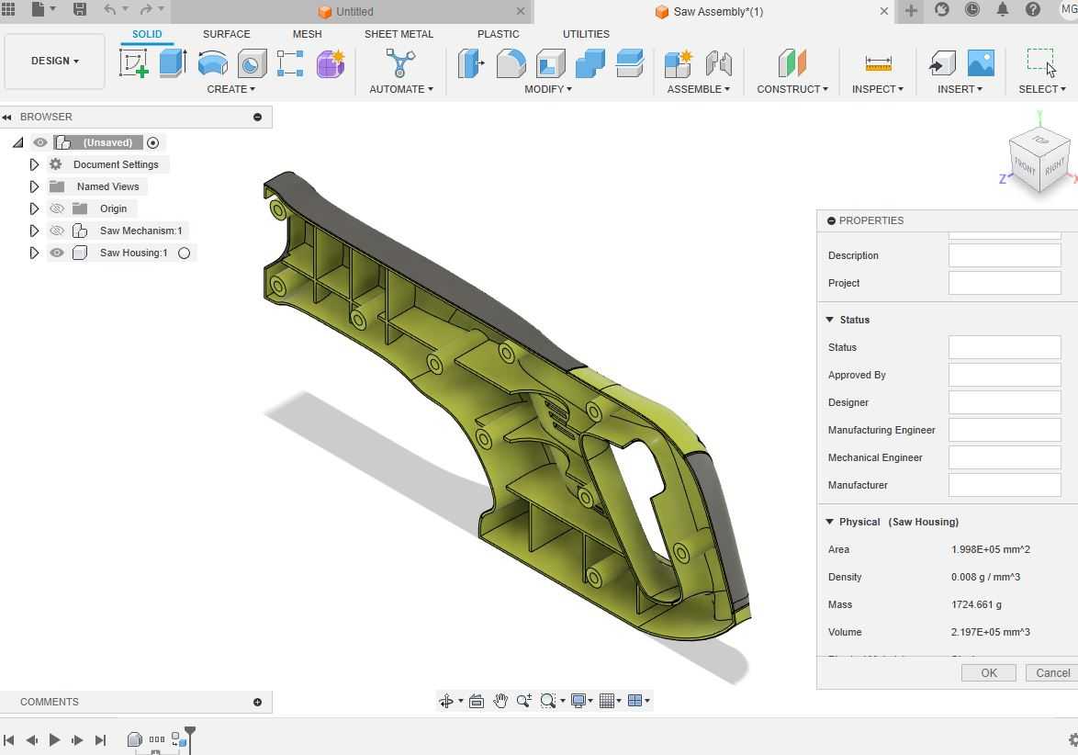
Task: Click the Look At icon in navigation bar
Action: [x=477, y=701]
